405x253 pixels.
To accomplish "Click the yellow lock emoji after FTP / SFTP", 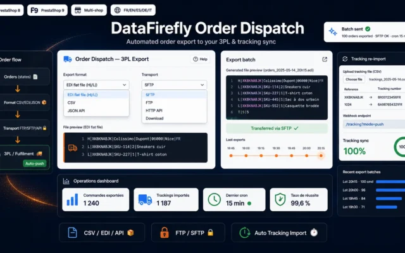I will 211,233.
